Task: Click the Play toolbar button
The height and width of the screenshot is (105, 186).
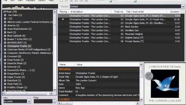Action: coord(66,1)
